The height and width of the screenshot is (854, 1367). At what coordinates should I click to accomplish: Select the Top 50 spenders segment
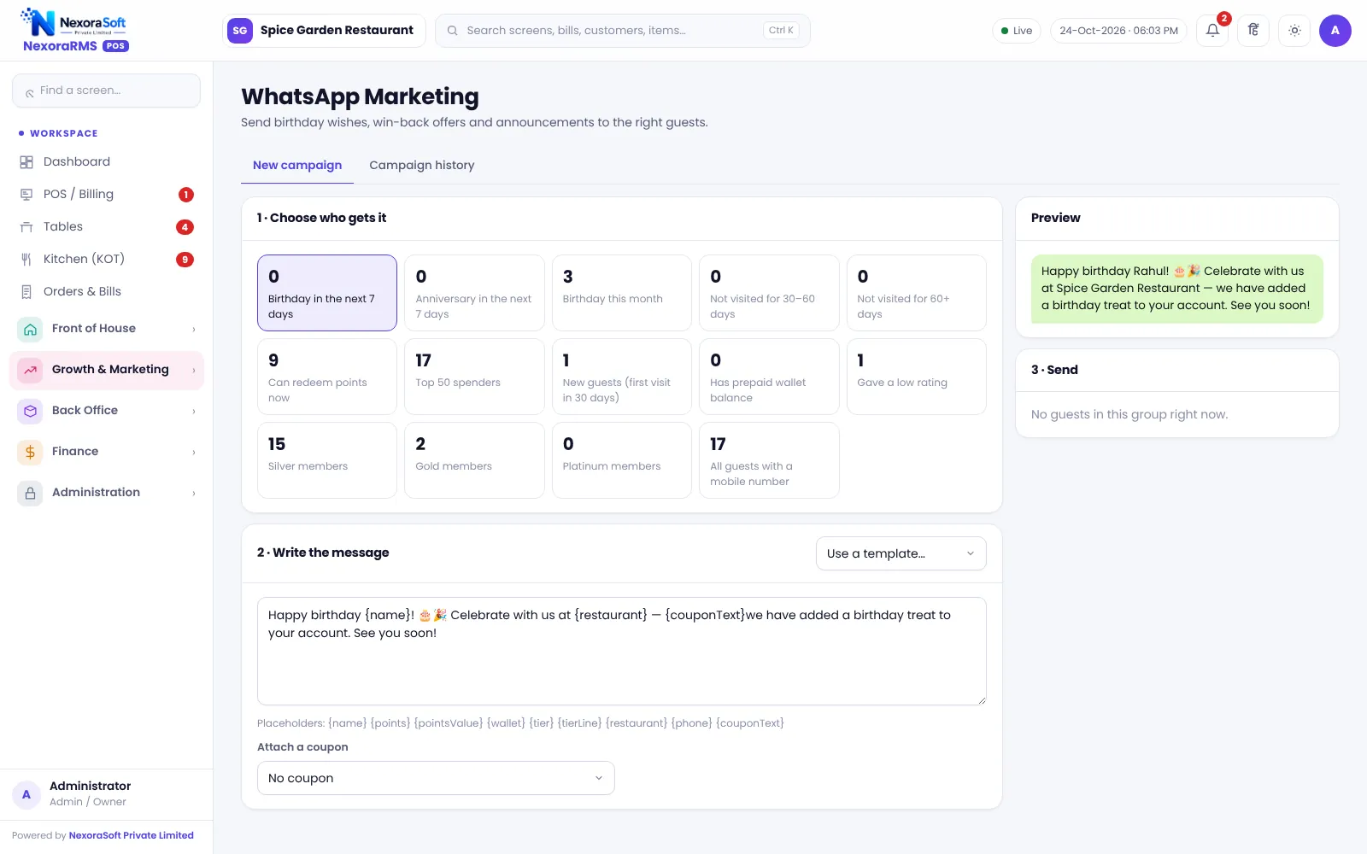474,377
